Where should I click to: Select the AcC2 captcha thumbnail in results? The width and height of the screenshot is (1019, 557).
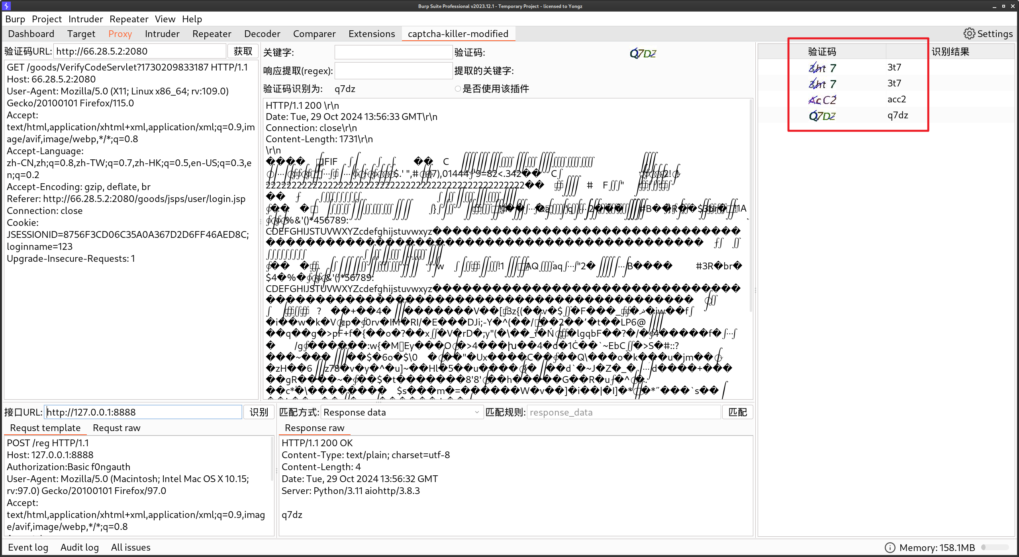click(822, 100)
